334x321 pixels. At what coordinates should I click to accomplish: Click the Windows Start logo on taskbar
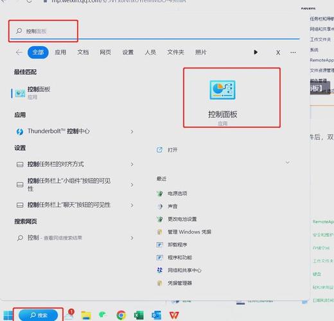8,315
